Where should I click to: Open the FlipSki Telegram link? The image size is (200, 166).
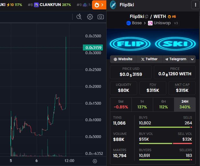[x=176, y=59]
